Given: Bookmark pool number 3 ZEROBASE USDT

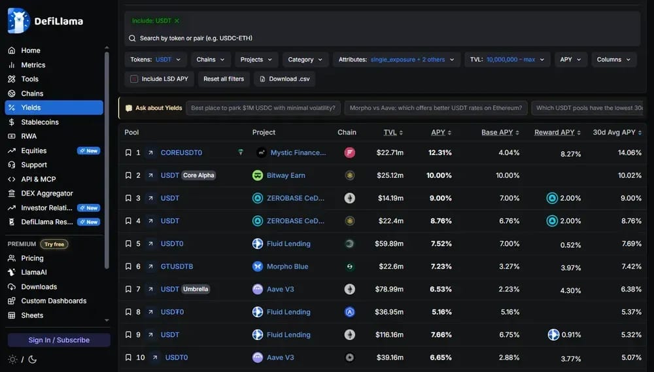Looking at the screenshot, I should (x=128, y=198).
